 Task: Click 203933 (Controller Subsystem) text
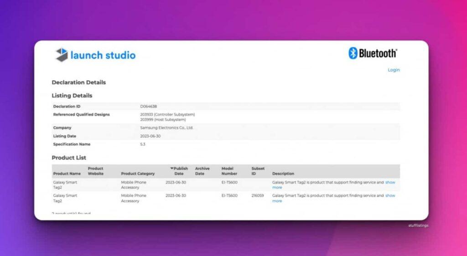point(167,114)
